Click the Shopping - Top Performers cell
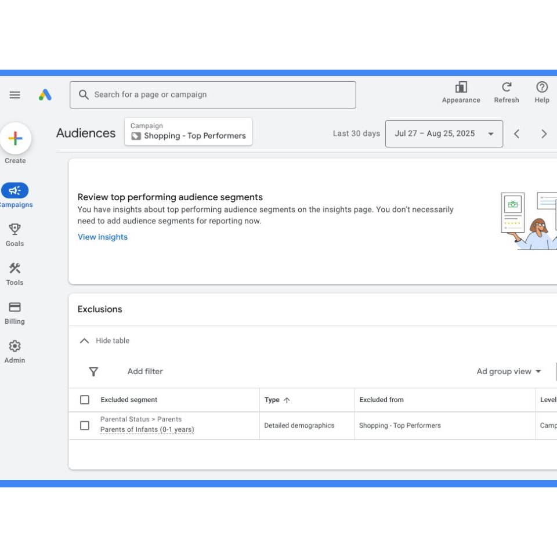The image size is (557, 557). (400, 425)
